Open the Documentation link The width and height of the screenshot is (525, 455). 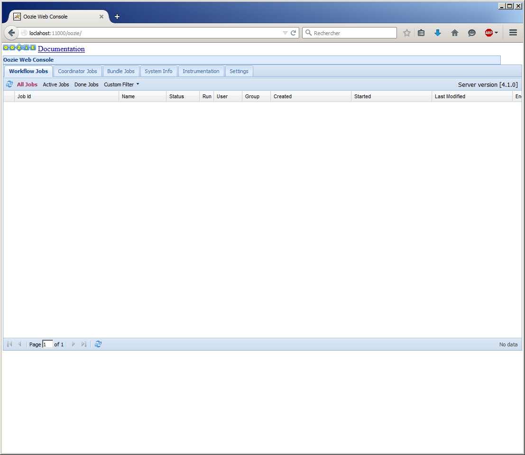point(61,49)
